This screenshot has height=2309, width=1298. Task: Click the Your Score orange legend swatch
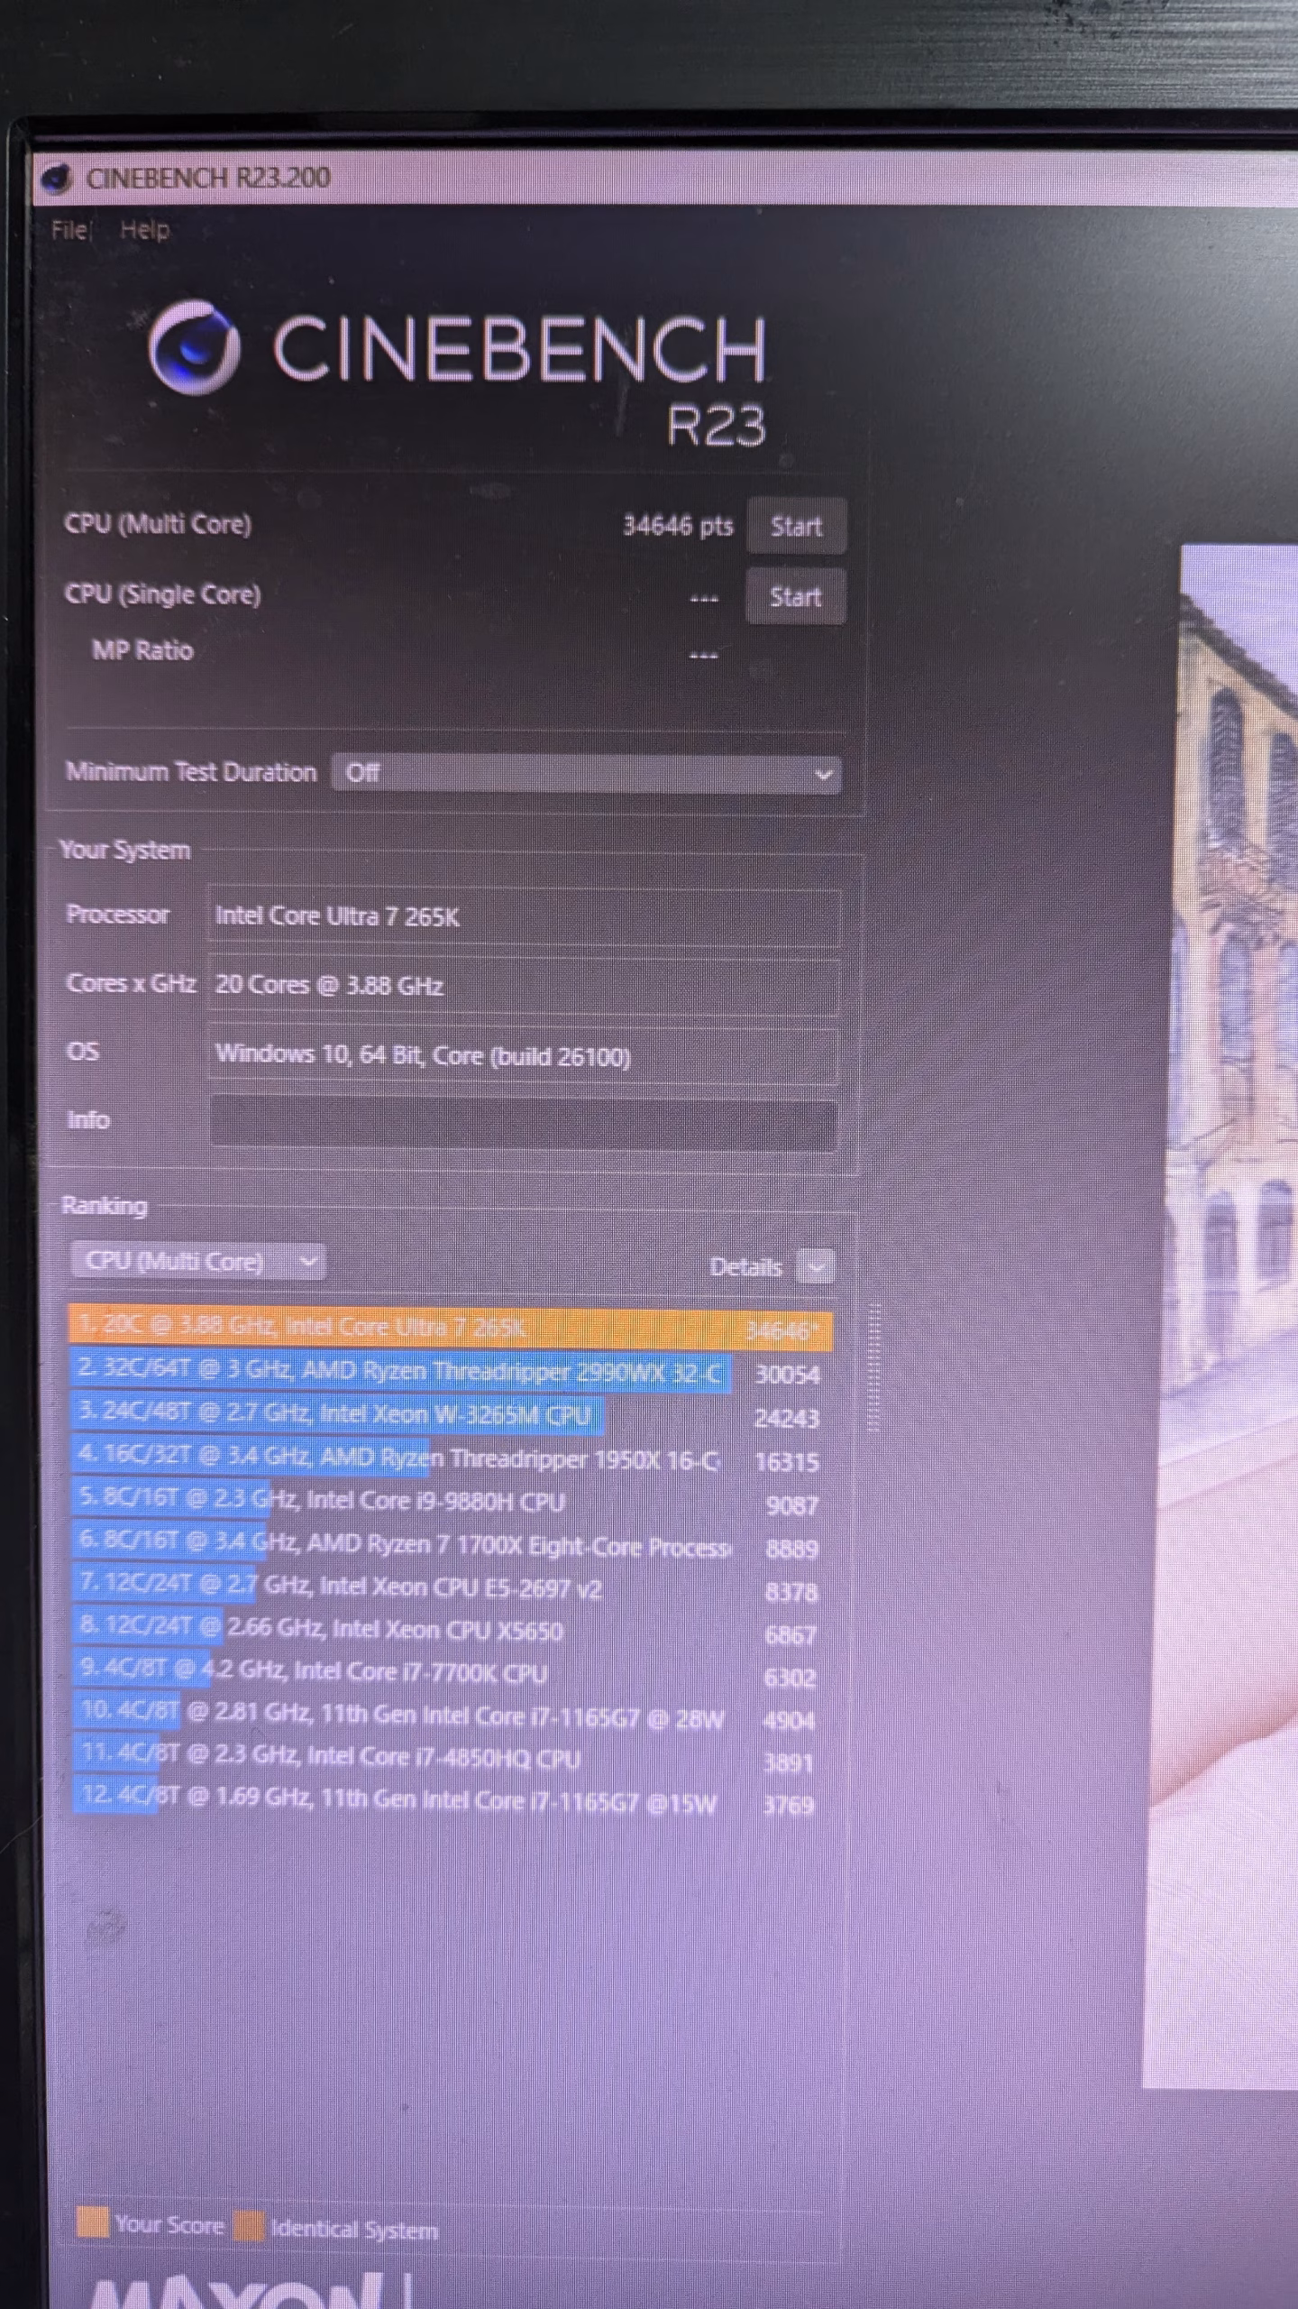point(92,2223)
